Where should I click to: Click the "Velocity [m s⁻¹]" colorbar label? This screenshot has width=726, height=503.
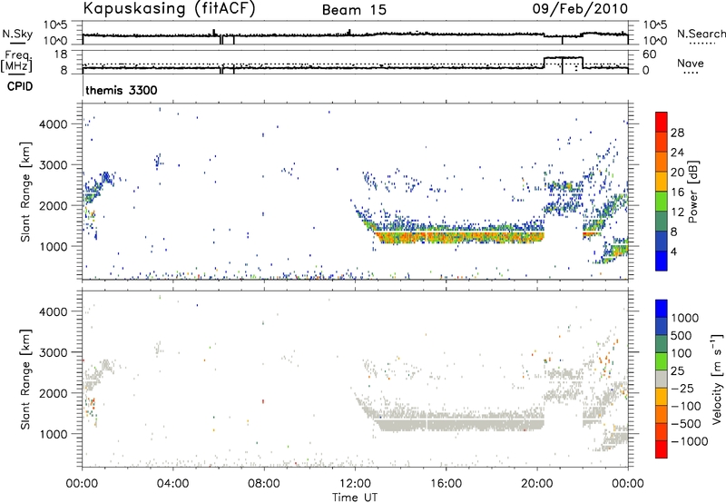[x=717, y=380]
